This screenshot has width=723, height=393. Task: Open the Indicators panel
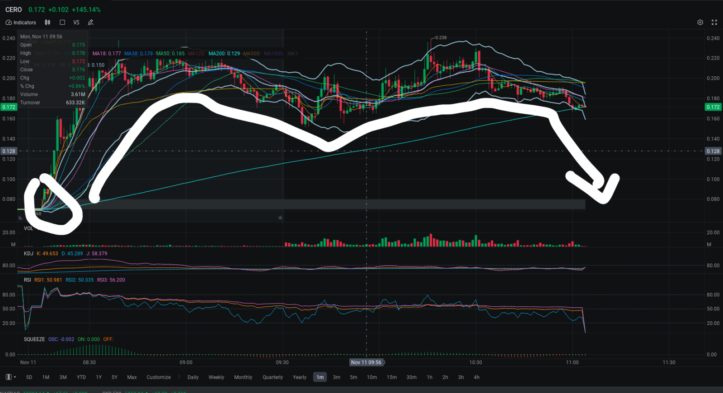click(21, 23)
